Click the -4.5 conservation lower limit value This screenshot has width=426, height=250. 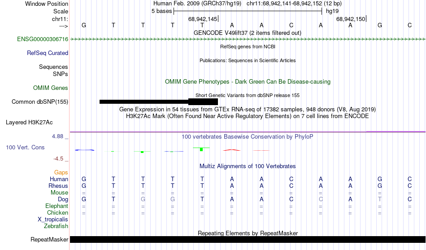pos(58,159)
